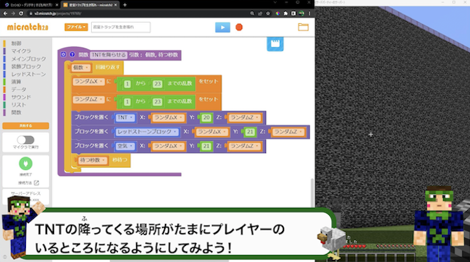The image size is (470, 262).
Task: Click the minimum value 1 in the ランダムX random block
Action: pos(128,84)
